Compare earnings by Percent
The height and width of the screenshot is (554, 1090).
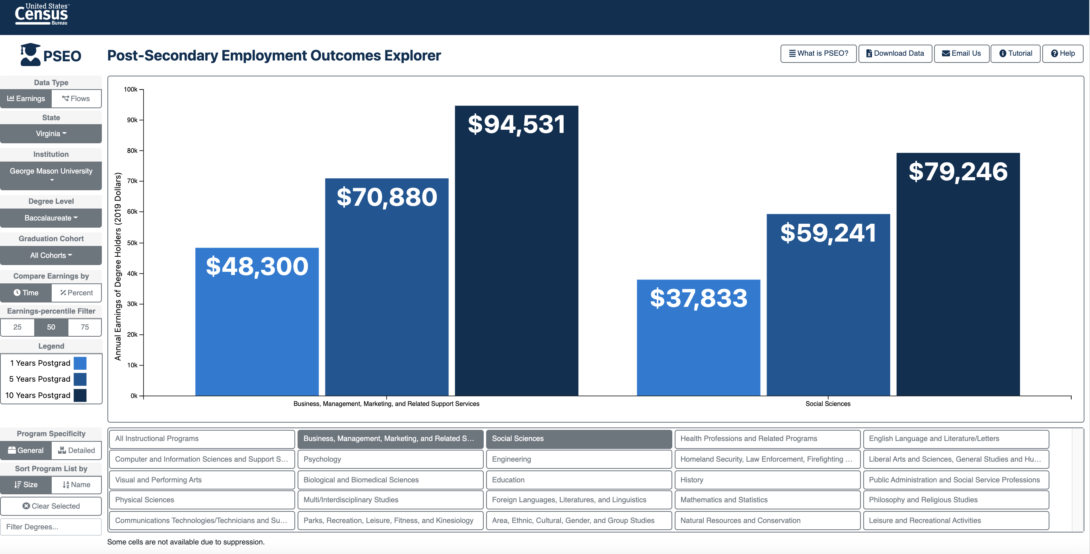click(76, 293)
